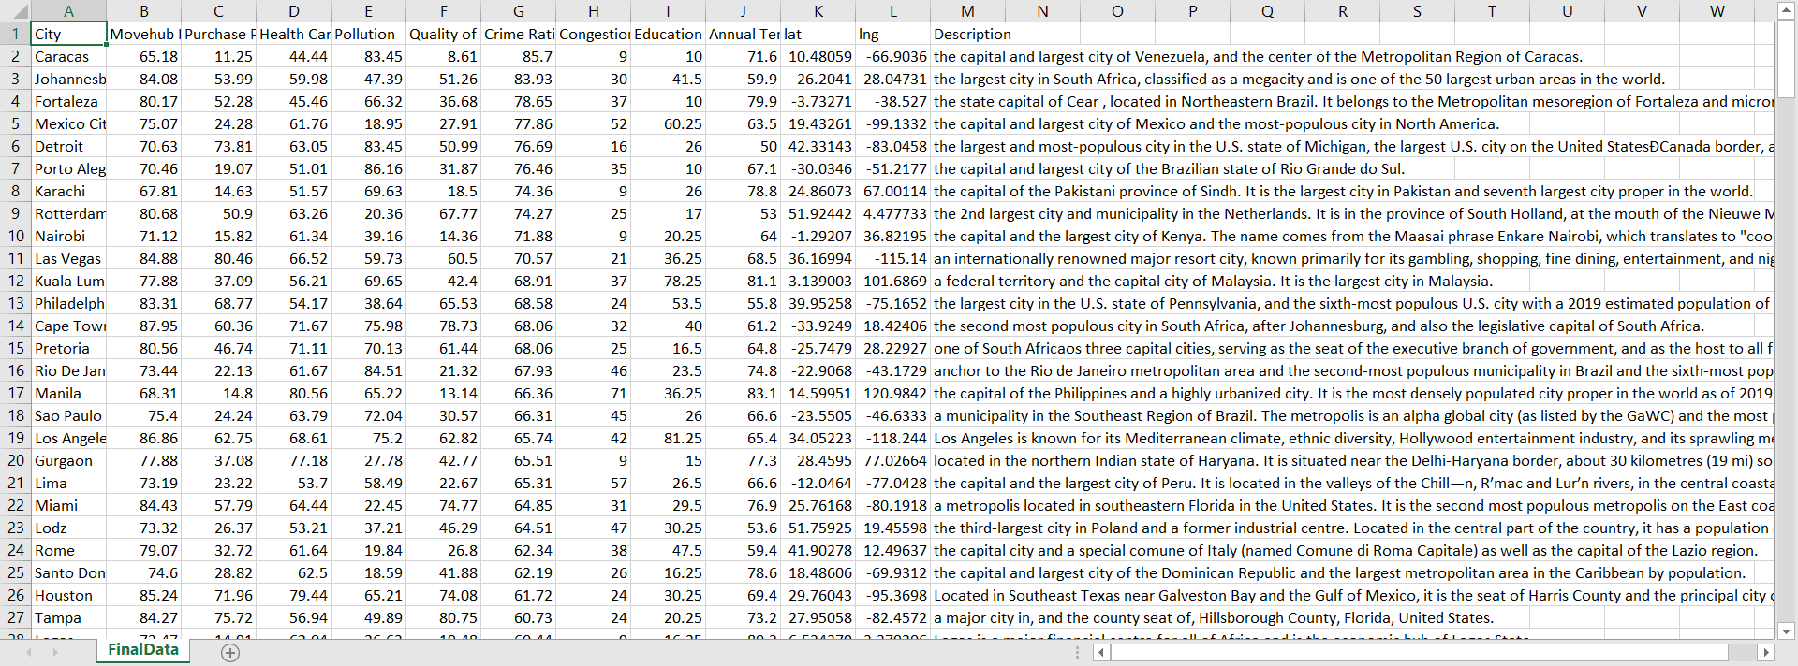Select the Lima cell
This screenshot has height=666, width=1798.
pos(69,483)
